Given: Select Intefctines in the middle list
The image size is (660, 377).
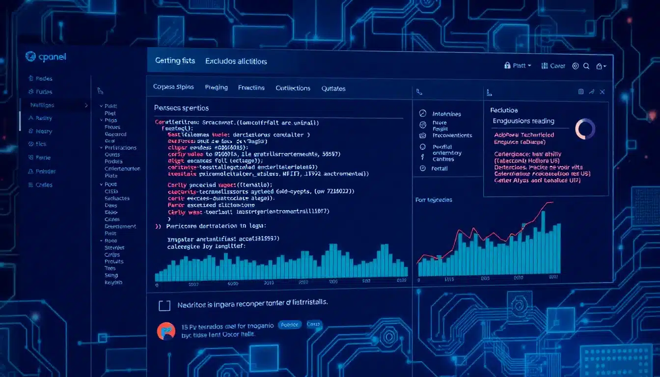Looking at the screenshot, I should (446, 114).
